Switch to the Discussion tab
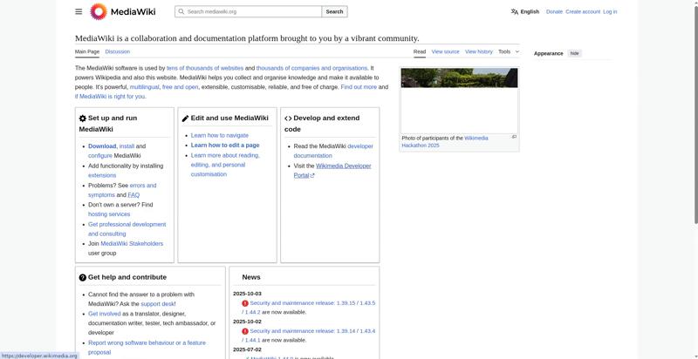The image size is (698, 359). (x=118, y=52)
